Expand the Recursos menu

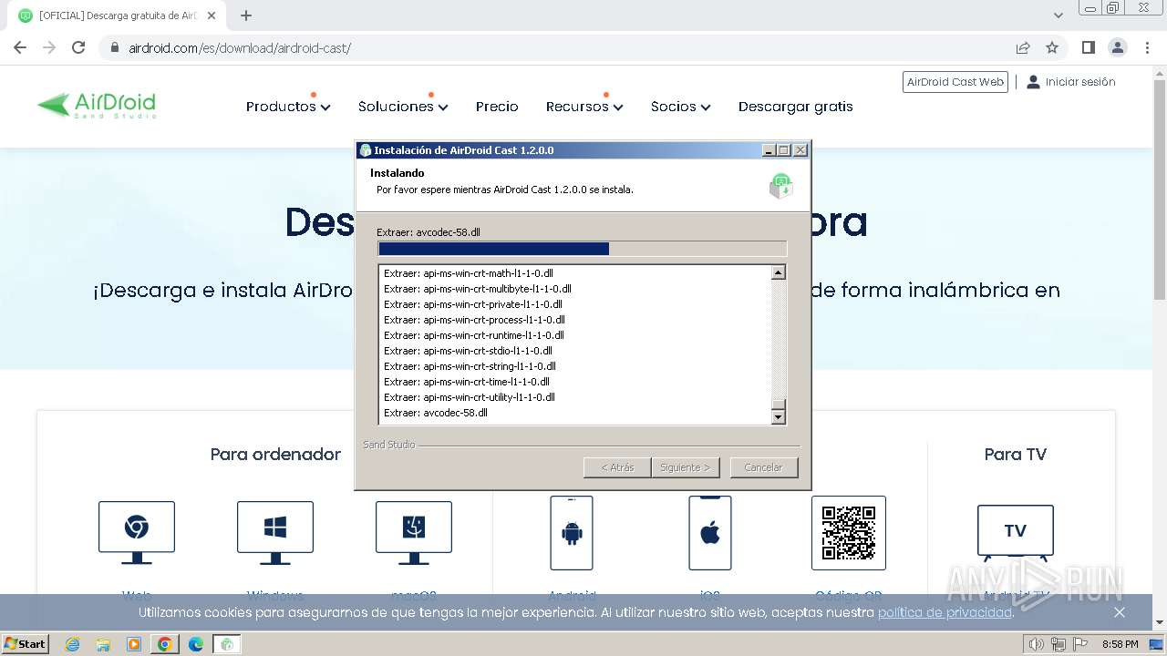point(584,107)
